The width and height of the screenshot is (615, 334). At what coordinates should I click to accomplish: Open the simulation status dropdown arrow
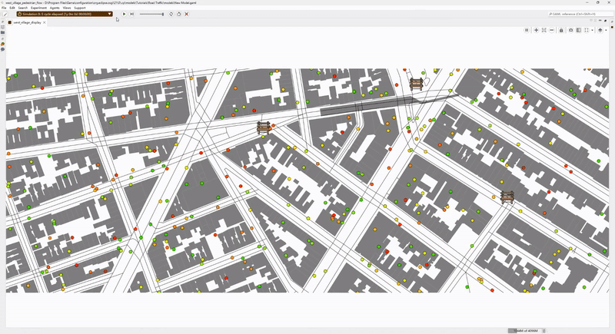pos(110,14)
